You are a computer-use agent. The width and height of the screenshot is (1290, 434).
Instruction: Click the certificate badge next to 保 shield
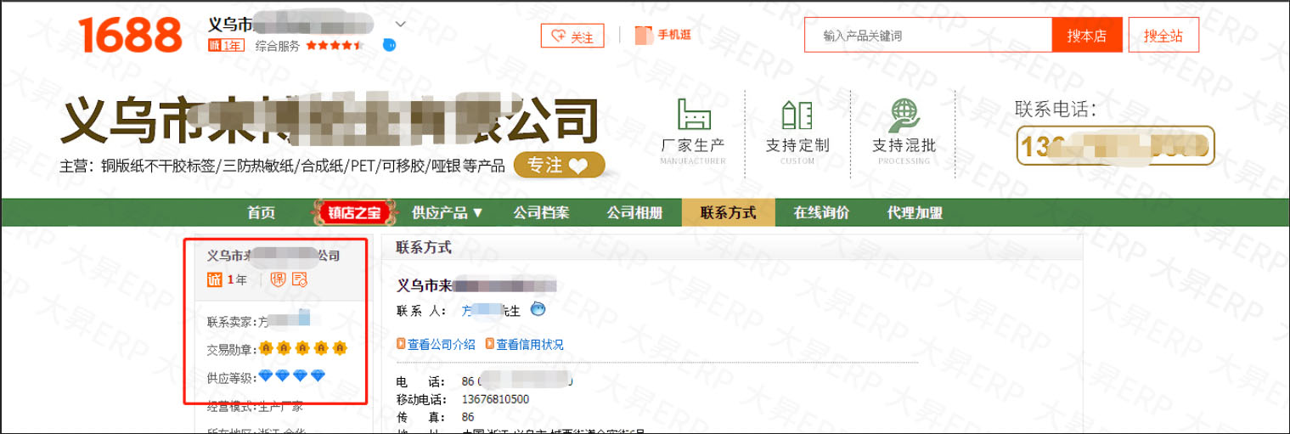coord(299,279)
